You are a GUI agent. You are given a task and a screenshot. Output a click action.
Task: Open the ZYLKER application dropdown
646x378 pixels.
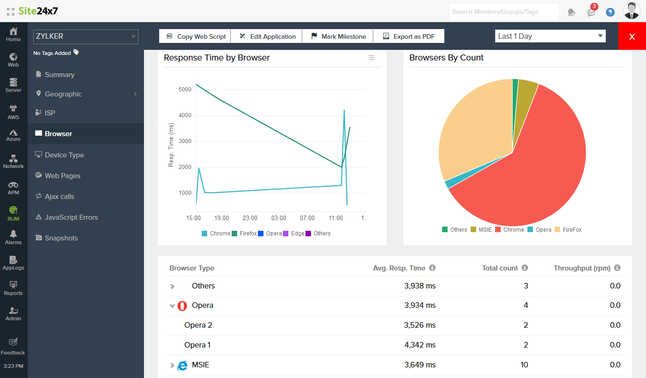[85, 36]
